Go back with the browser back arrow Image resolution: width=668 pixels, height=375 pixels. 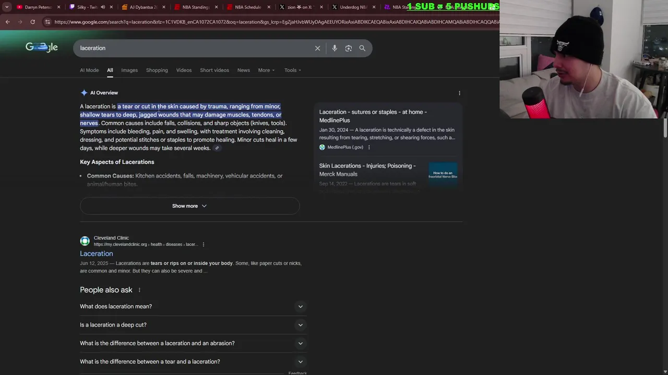(x=7, y=22)
